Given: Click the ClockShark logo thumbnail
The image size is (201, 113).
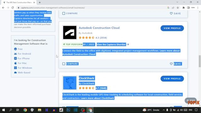Looking at the screenshot, I should click(70, 83).
